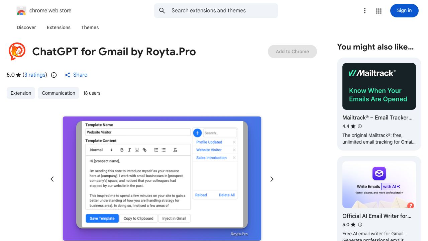Click AI Email Writer's 5.0 rating text
The image size is (428, 241).
(346, 225)
